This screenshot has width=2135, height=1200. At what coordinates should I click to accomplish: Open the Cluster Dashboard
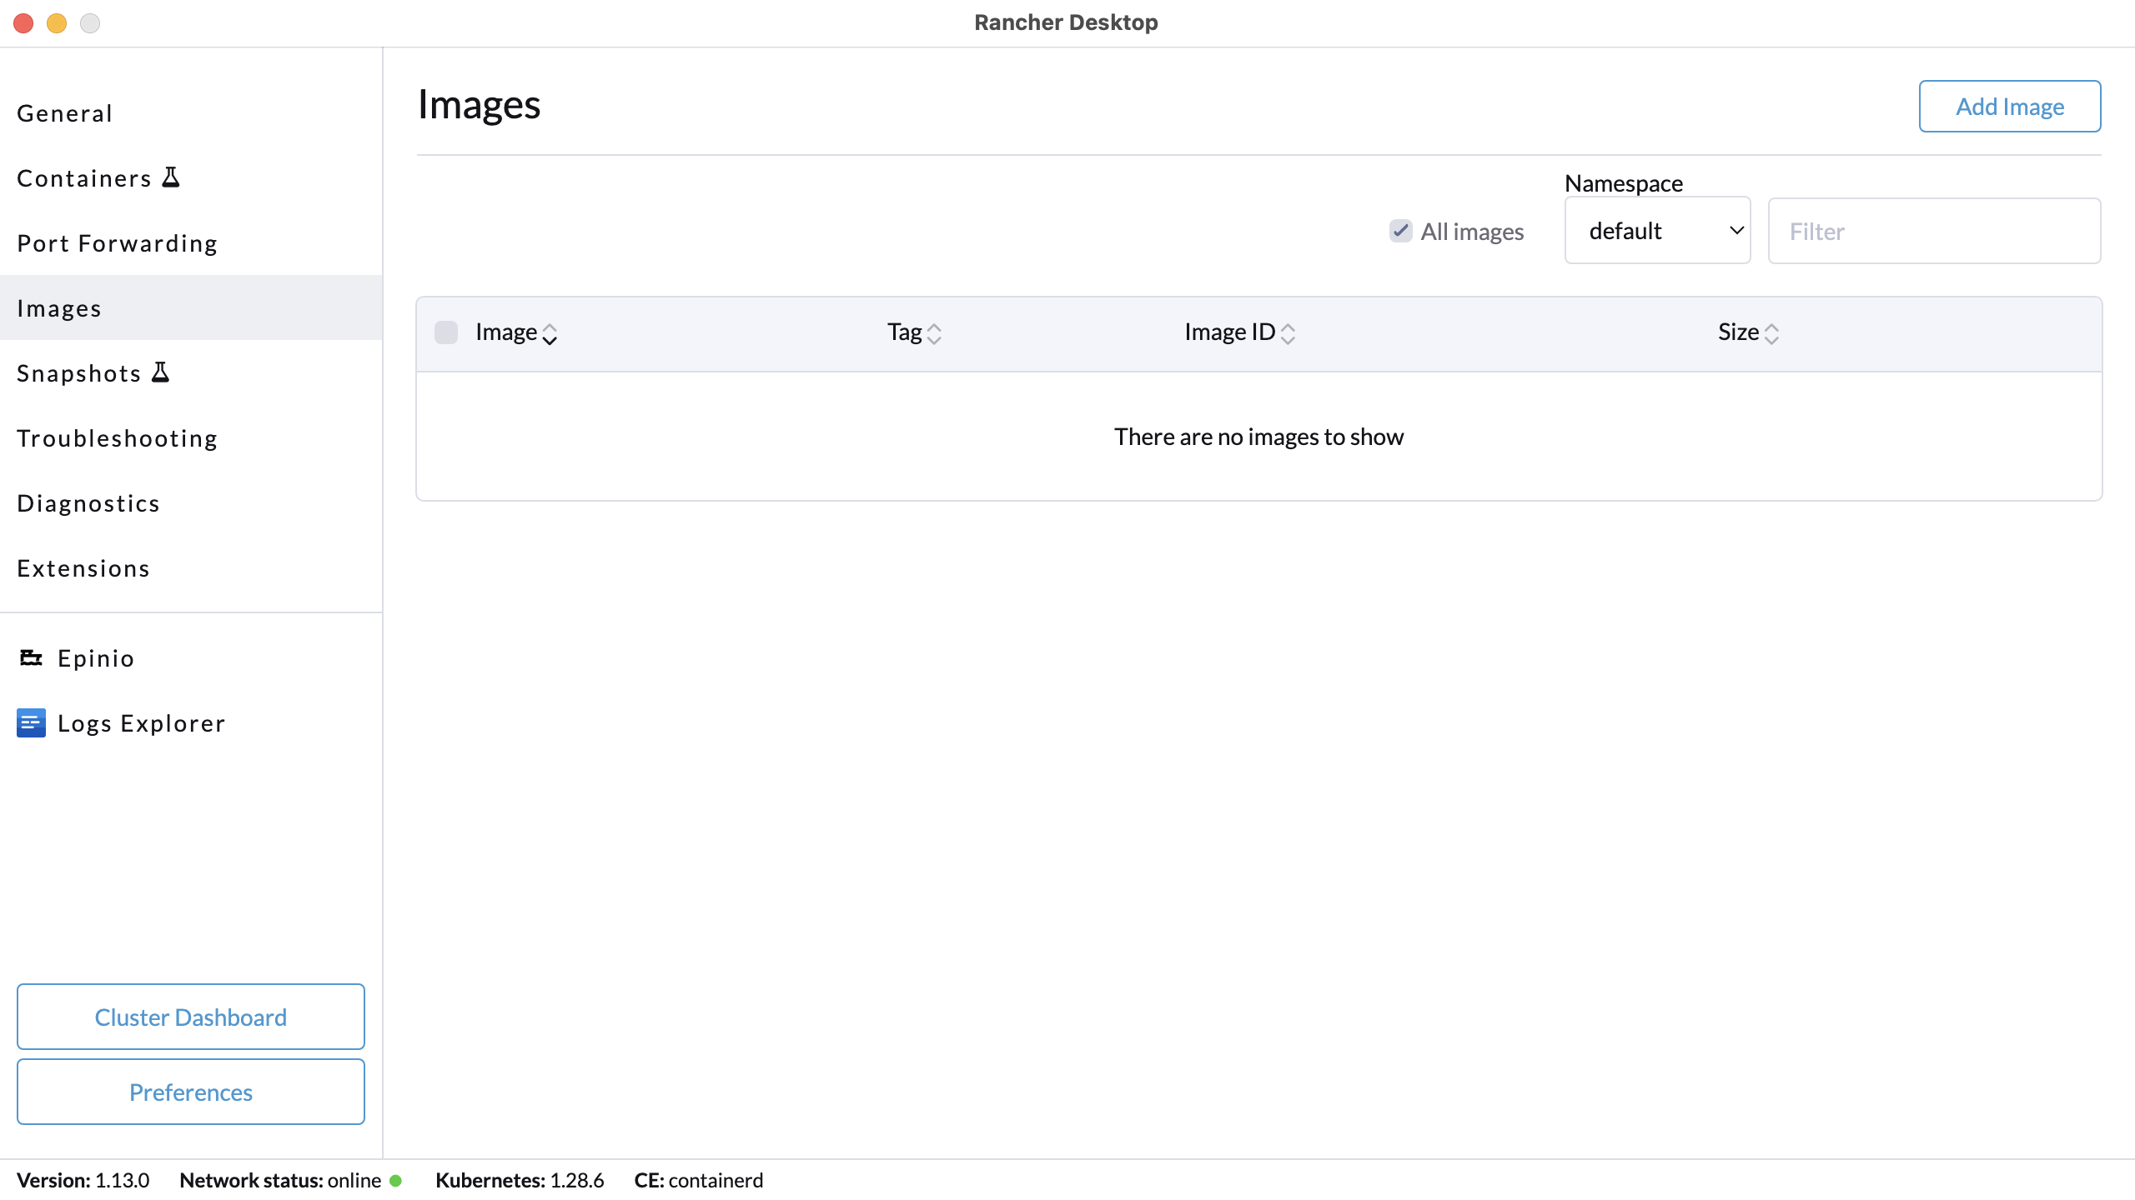[191, 1017]
